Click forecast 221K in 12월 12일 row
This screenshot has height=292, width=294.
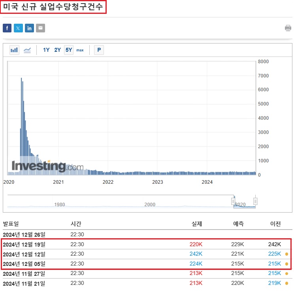pyautogui.click(x=237, y=254)
